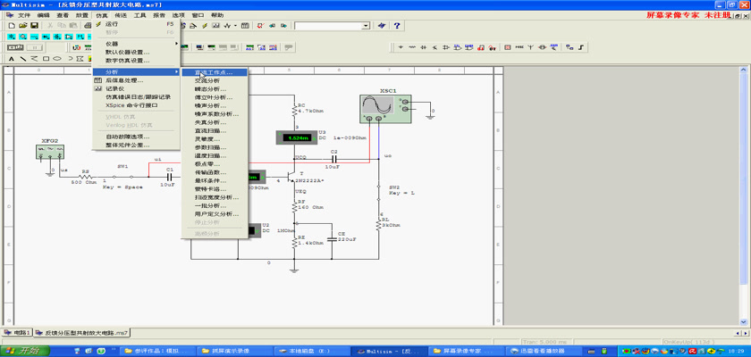
Task: Click XSpice 命令行接口 menu entry
Action: (x=136, y=105)
